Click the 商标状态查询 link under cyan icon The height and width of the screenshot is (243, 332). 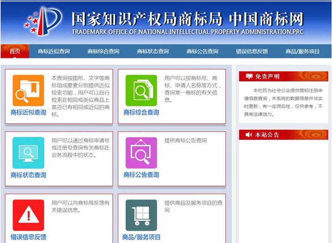tap(28, 175)
